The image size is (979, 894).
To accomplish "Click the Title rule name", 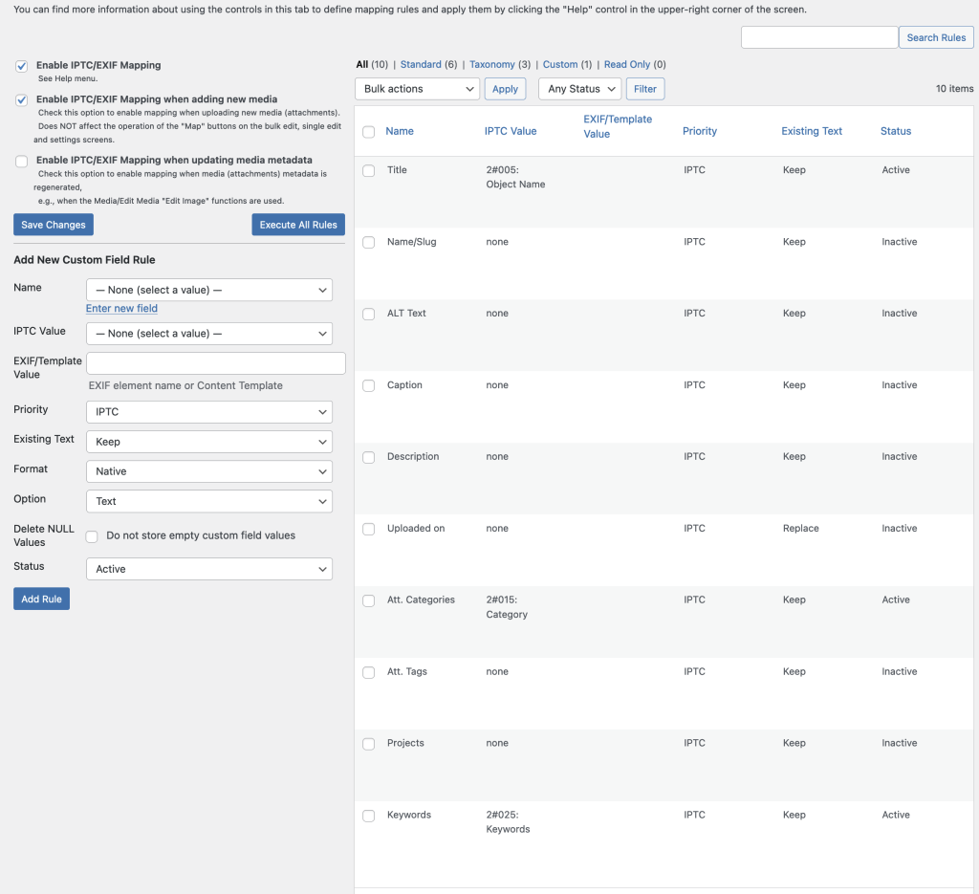I will tap(397, 170).
